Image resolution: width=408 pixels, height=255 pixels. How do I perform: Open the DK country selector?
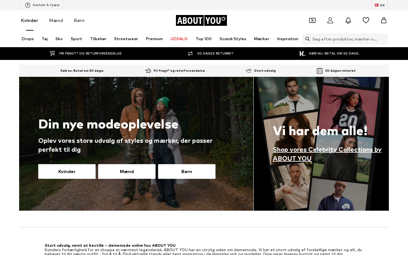(x=380, y=5)
